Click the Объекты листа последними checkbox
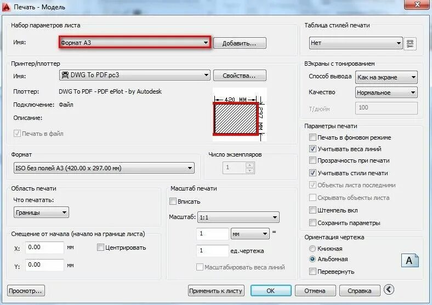Screen dimensions: 432x305 coord(312,185)
